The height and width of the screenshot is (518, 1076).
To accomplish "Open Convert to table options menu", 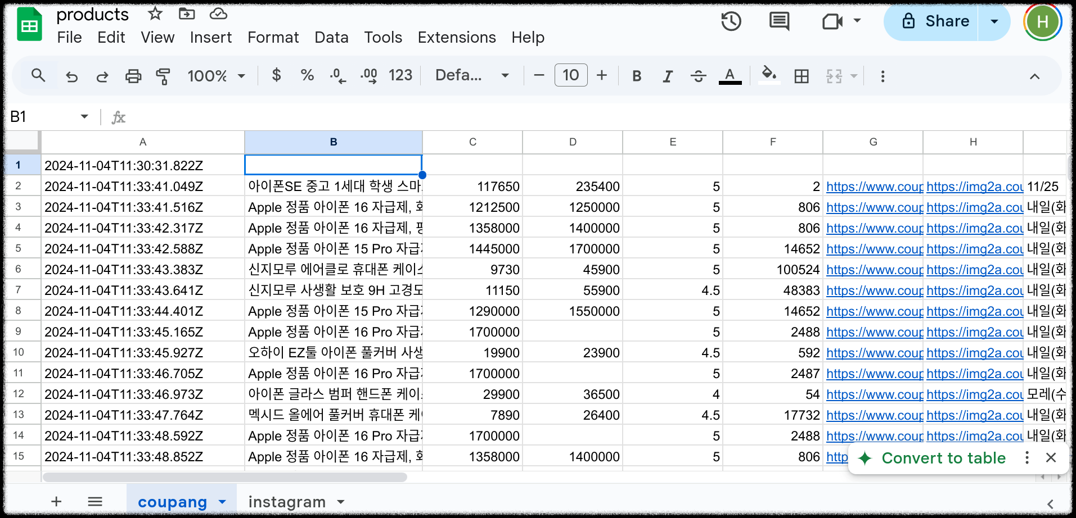I will pos(1027,458).
